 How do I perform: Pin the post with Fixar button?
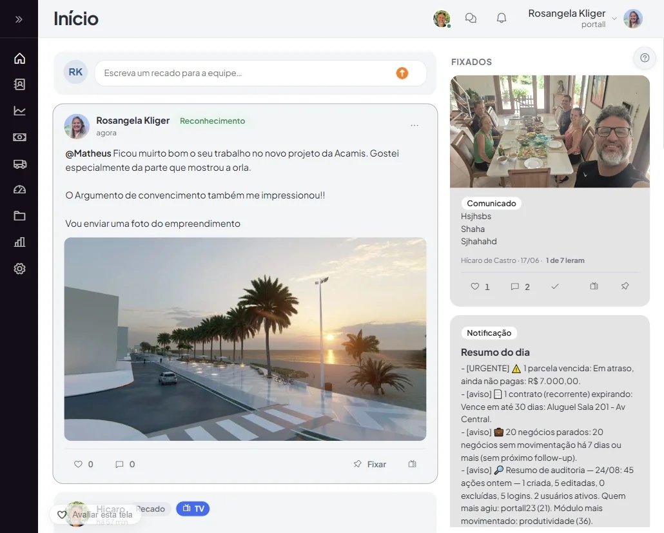369,465
